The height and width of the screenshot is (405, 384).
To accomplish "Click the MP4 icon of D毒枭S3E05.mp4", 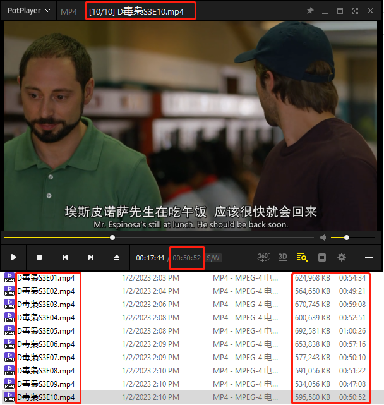I will coord(9,331).
